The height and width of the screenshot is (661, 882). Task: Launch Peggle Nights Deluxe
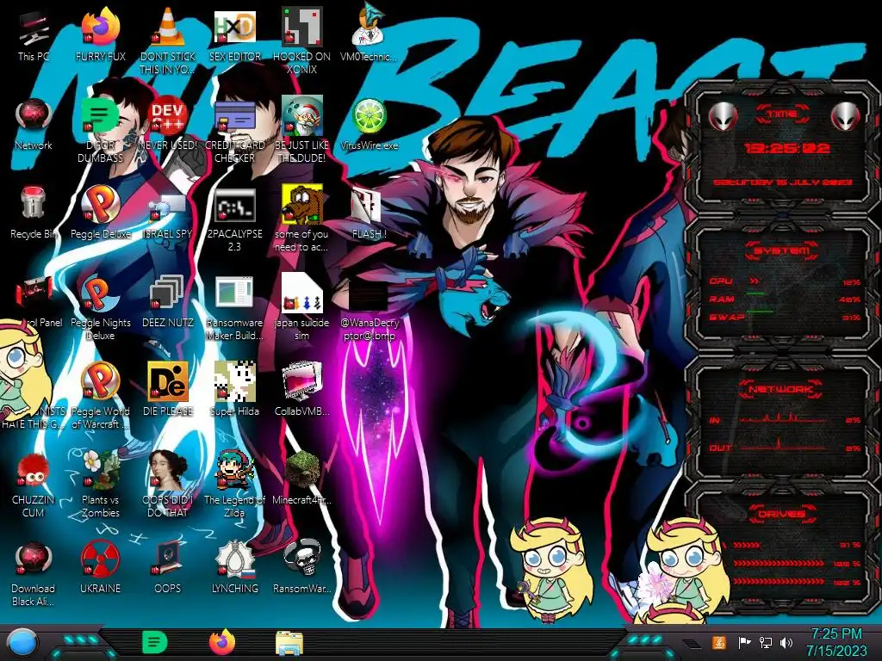(101, 307)
